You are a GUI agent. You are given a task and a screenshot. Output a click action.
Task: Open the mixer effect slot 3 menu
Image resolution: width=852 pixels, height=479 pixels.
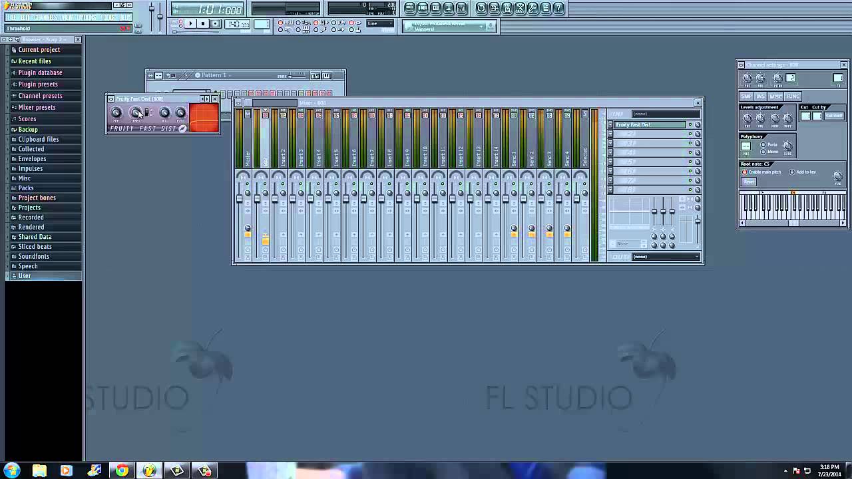click(x=610, y=143)
